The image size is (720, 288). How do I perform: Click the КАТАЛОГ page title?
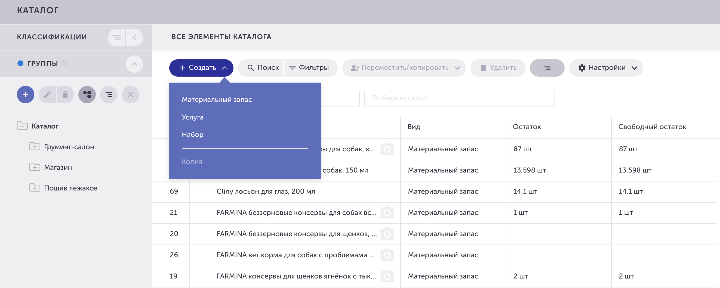click(x=38, y=11)
